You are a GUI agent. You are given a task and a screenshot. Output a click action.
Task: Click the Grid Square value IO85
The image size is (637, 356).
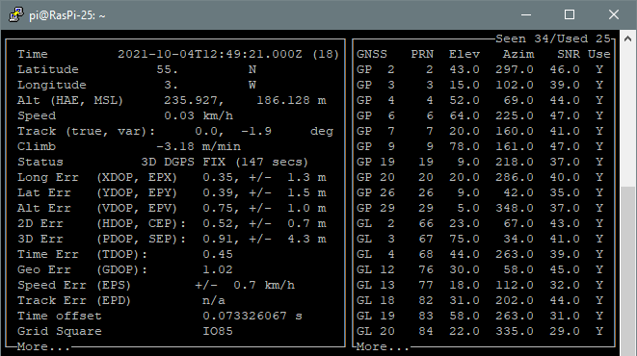(218, 332)
